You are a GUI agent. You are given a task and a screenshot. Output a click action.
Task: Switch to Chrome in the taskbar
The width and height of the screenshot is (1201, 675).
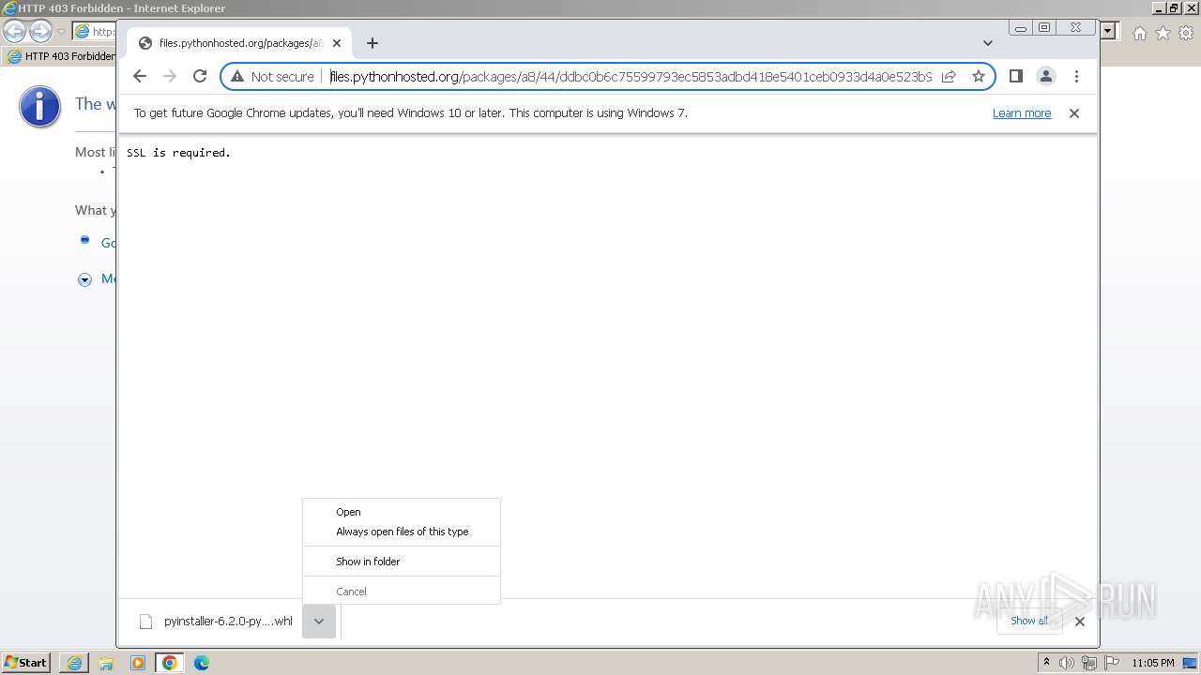(170, 663)
